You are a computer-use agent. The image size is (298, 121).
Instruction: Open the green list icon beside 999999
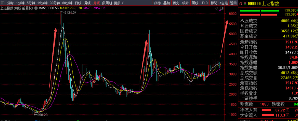[245, 3]
